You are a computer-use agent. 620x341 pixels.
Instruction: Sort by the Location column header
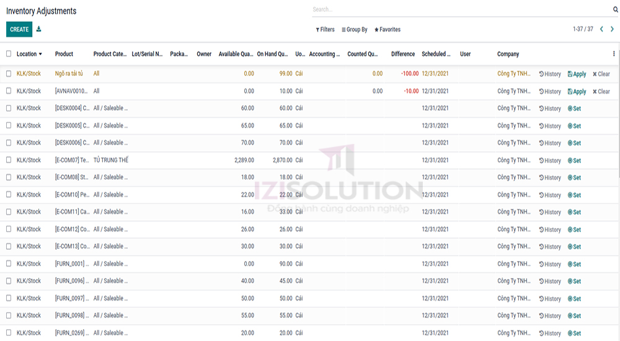click(x=29, y=54)
